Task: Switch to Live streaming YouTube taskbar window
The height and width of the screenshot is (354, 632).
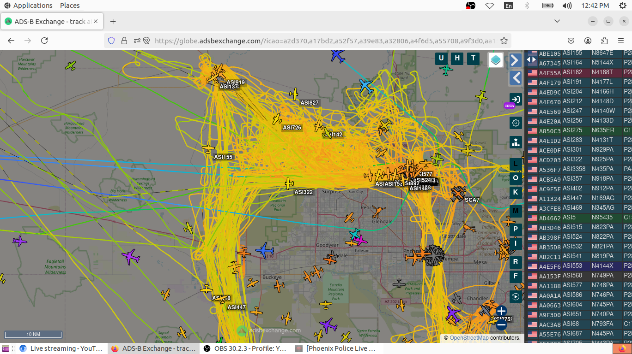Action: point(61,348)
